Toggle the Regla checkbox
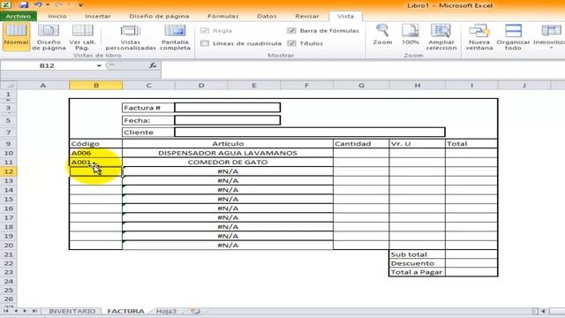This screenshot has height=318, width=565. click(205, 31)
